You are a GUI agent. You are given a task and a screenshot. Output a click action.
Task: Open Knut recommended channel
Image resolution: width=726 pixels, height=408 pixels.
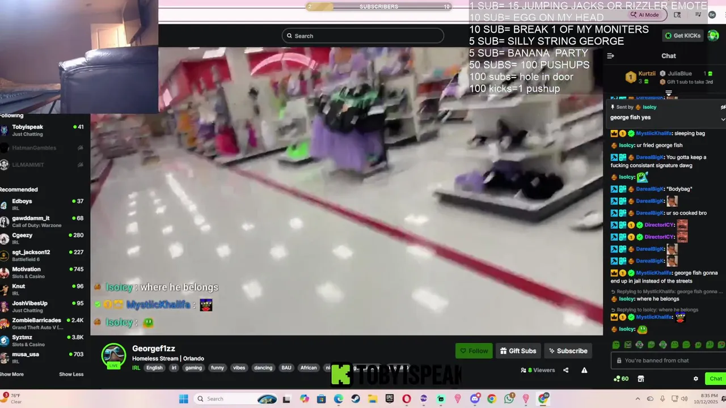(x=43, y=290)
